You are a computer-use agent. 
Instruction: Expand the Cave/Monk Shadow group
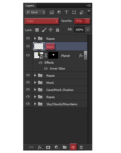tap(35, 90)
